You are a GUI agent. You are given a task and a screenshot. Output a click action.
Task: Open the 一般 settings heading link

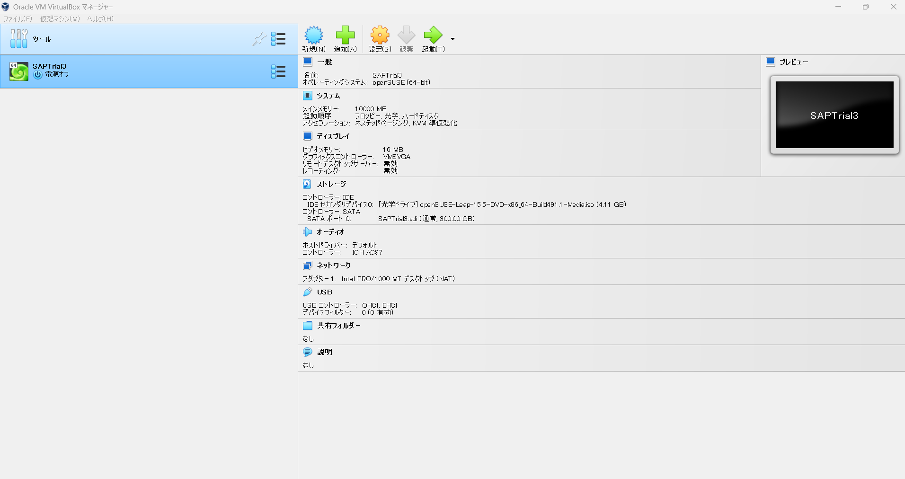point(325,62)
